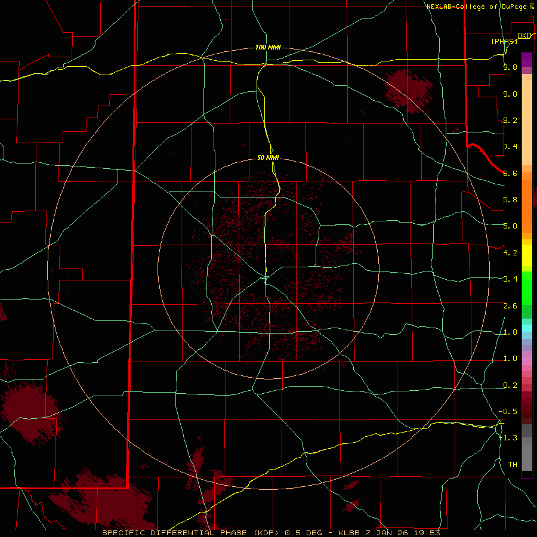Select the 5.8 value on the color scale
537x537 pixels.
tap(510, 200)
